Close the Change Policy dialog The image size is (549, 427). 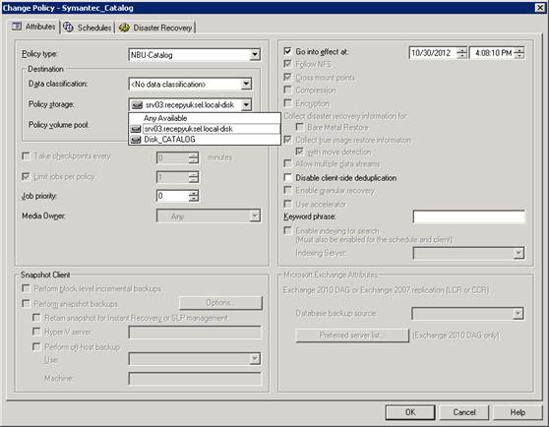point(539,7)
